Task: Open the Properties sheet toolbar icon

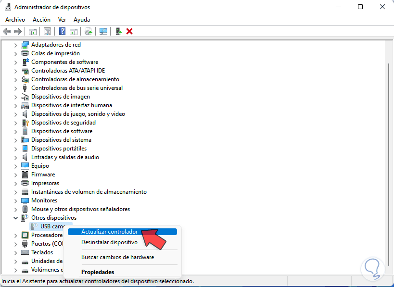Action: point(47,31)
